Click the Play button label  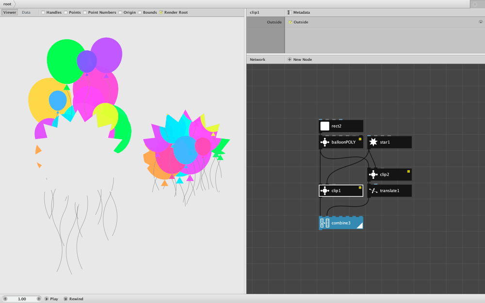[x=54, y=299]
